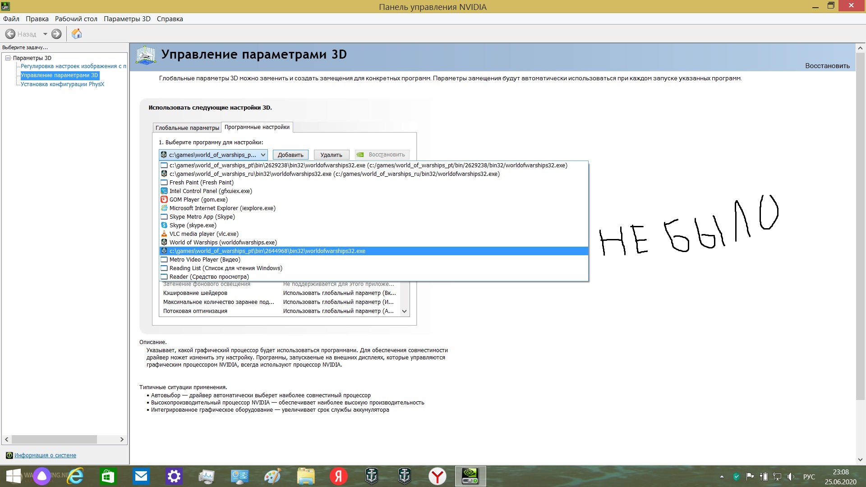This screenshot has height=487, width=866.
Task: Collapse the Параметры 3D tree node
Action: pos(8,58)
